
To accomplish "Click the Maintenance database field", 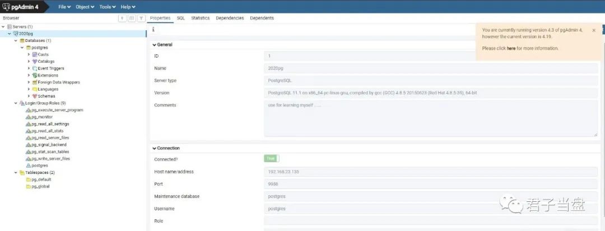I will tap(431, 196).
